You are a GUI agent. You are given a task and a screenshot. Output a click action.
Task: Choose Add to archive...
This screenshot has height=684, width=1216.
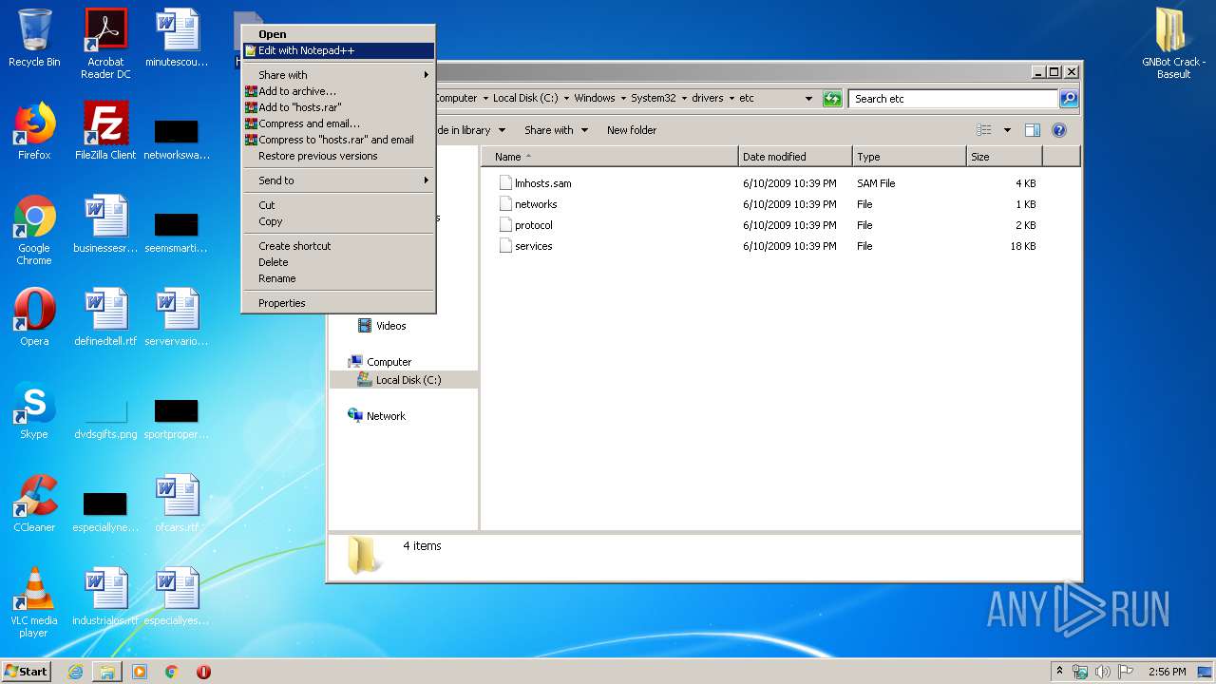point(338,91)
